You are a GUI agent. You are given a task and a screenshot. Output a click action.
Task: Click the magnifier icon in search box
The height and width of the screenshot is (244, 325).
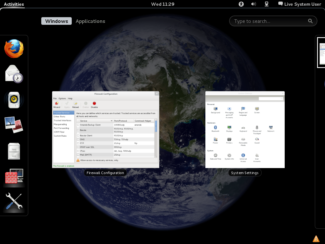310,21
